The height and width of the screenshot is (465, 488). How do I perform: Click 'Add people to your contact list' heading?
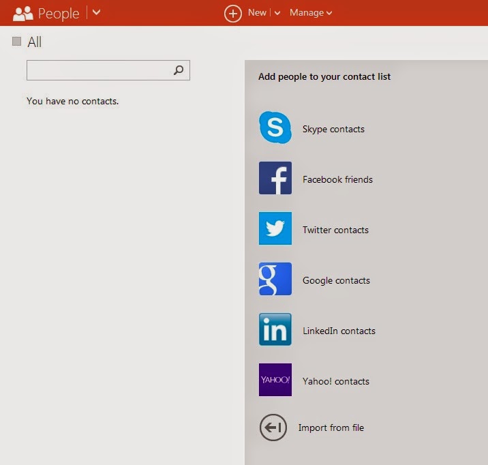[x=324, y=76]
